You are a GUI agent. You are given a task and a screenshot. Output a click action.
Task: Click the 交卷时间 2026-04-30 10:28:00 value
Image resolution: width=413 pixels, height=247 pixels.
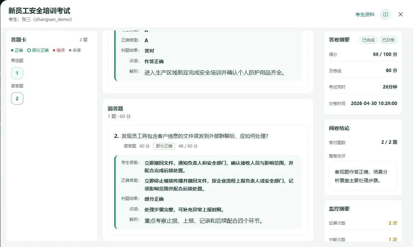pos(374,103)
